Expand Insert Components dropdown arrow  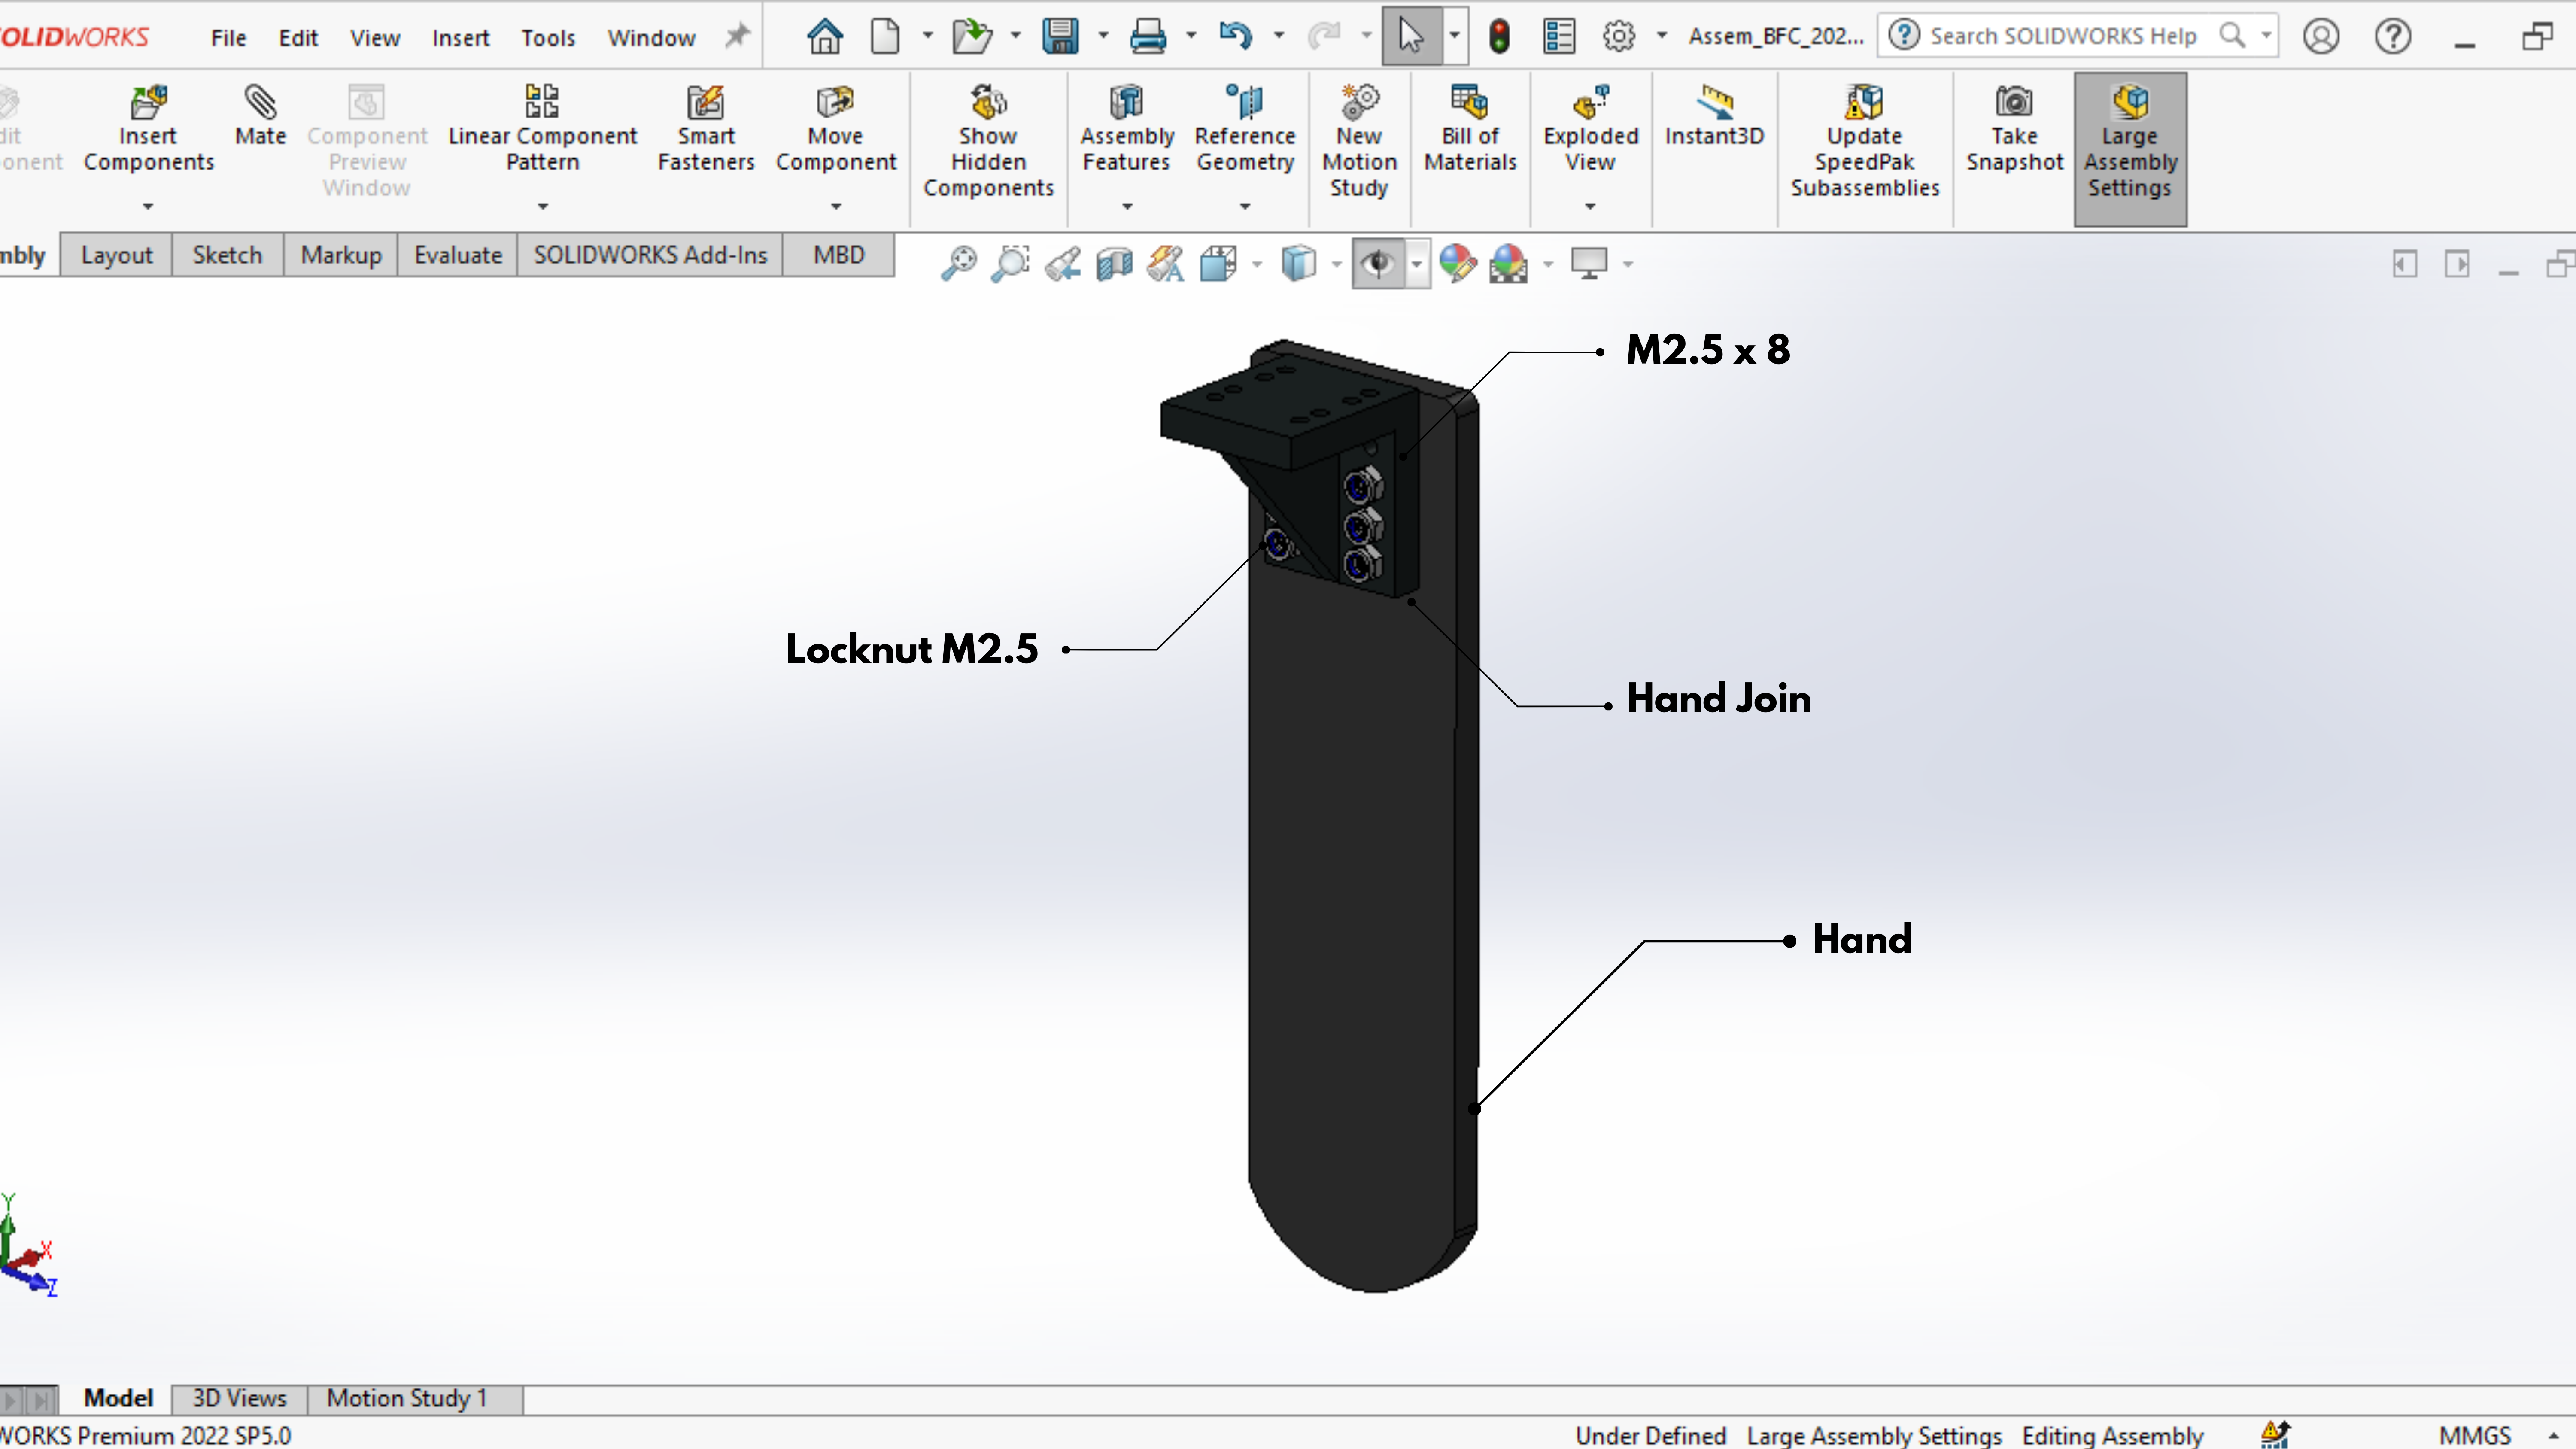(148, 206)
